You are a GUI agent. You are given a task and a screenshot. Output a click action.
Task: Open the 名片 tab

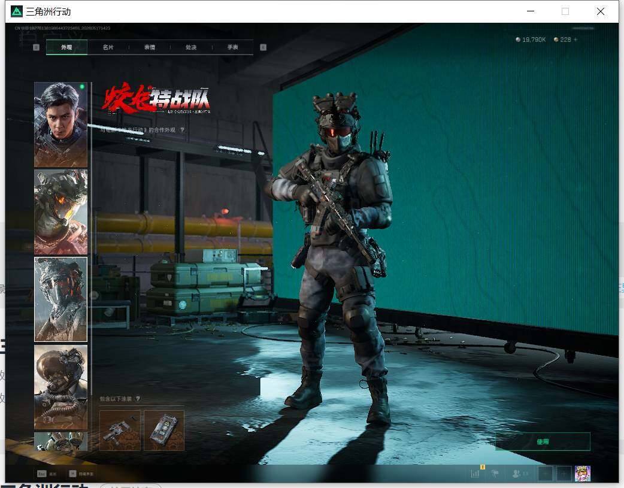coord(108,47)
